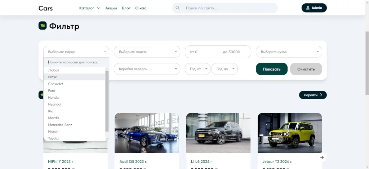The width and height of the screenshot is (369, 169).
Task: Click the Очистить button
Action: coord(306,69)
